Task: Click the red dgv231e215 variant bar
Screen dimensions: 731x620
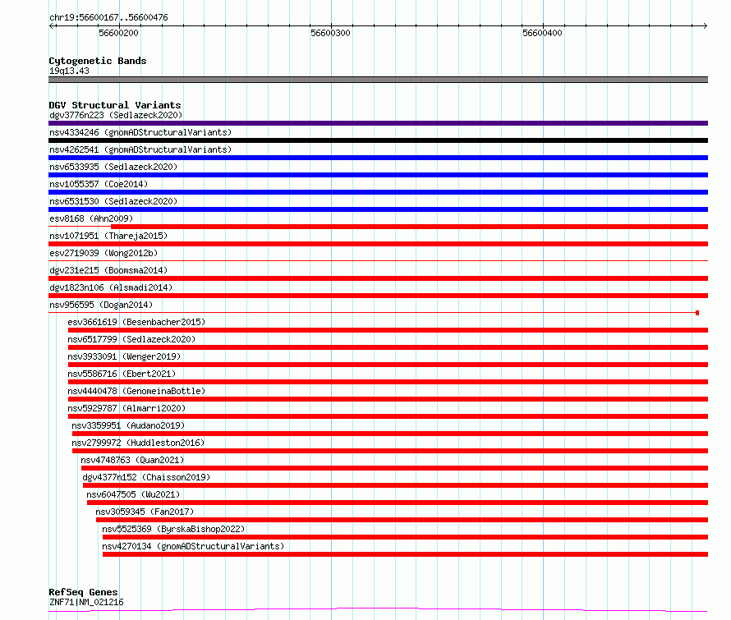Action: tap(378, 278)
